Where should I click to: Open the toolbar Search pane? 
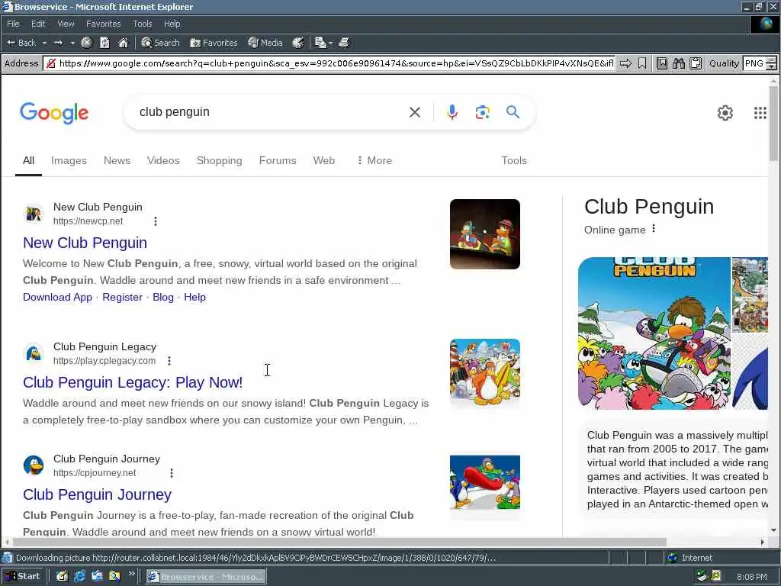coord(160,43)
